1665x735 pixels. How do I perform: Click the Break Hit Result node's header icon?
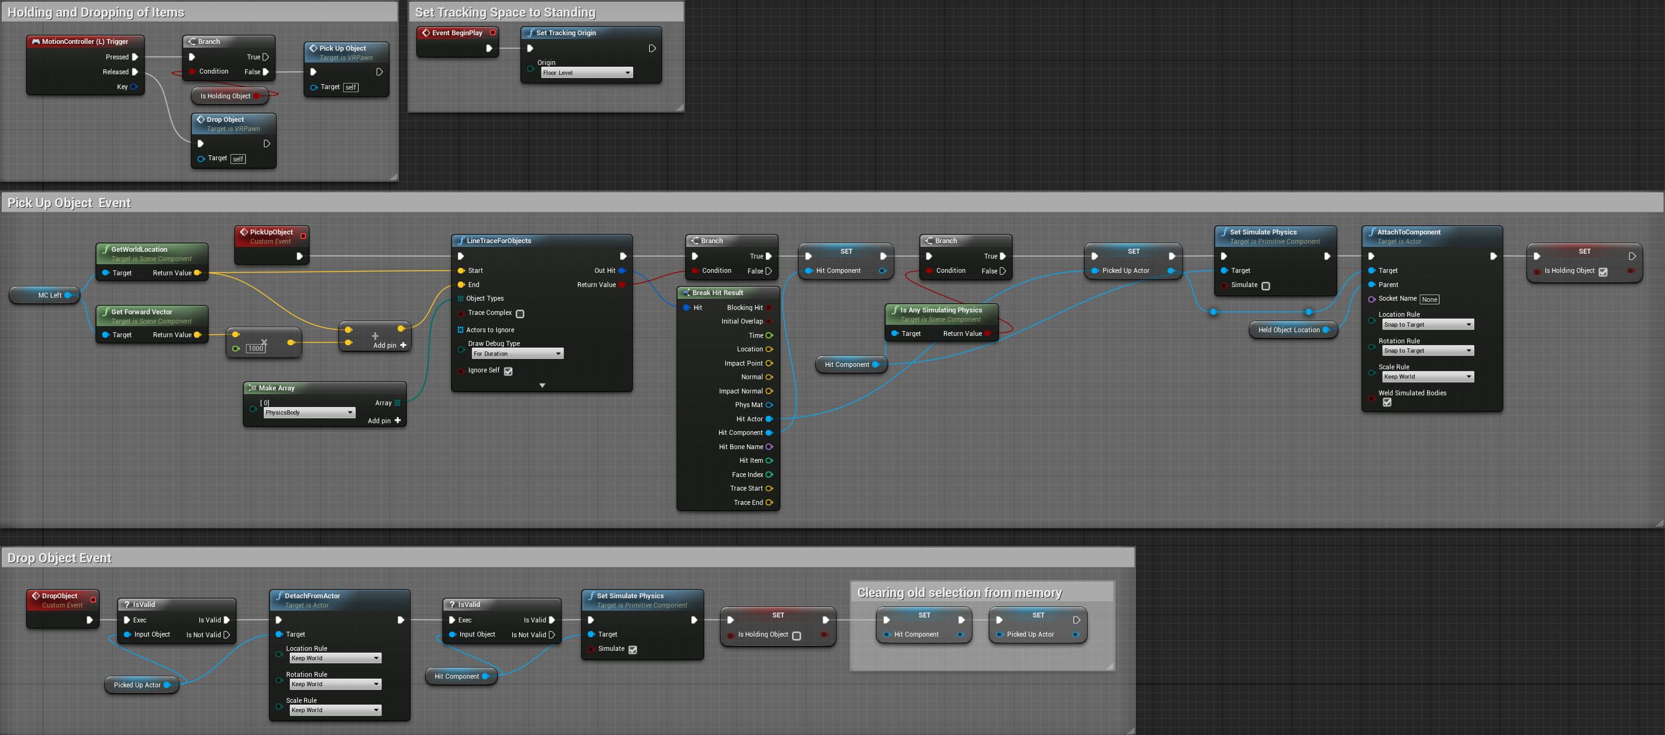[x=686, y=293]
